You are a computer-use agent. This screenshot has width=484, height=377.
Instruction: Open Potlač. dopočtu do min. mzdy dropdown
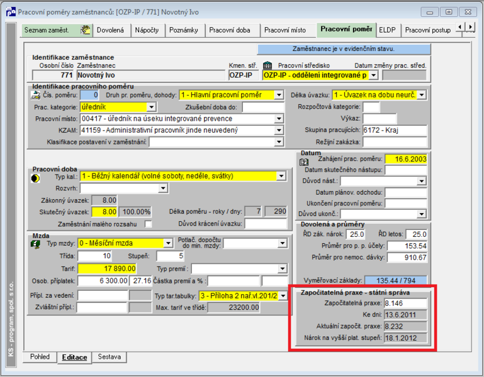click(283, 243)
